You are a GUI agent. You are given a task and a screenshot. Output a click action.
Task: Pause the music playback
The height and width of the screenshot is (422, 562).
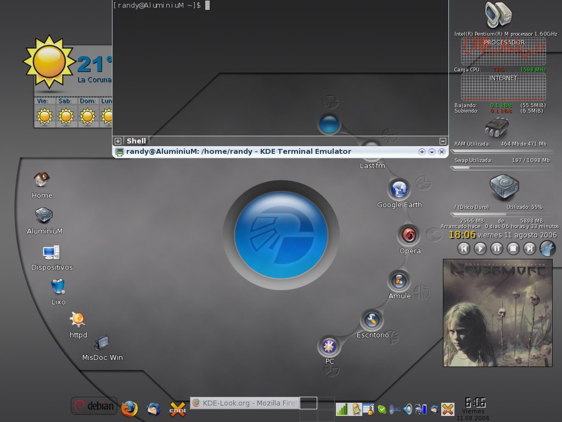tap(497, 248)
